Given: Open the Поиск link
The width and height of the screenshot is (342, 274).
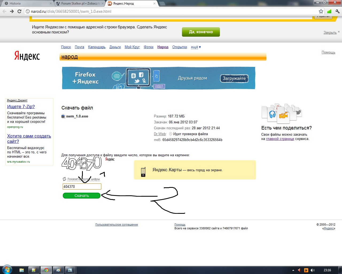Looking at the screenshot, I should coord(66,47).
